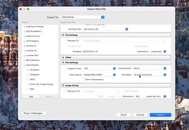Check the Prints (Do Image Sizing) checkbox
Screen dimensions: 189x130
pyautogui.click(x=28, y=84)
